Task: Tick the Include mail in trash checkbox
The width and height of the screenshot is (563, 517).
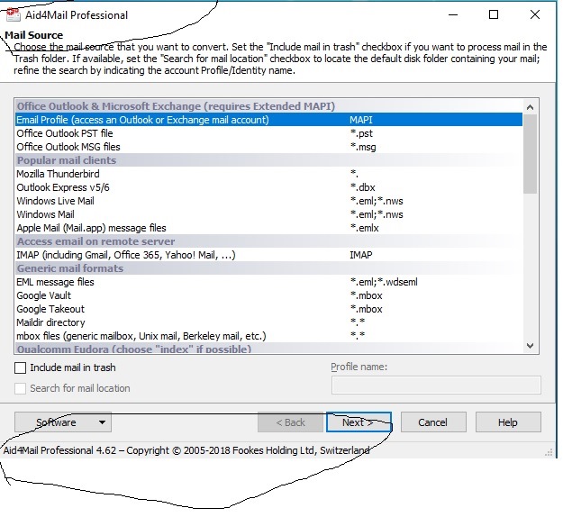Action: (x=20, y=367)
